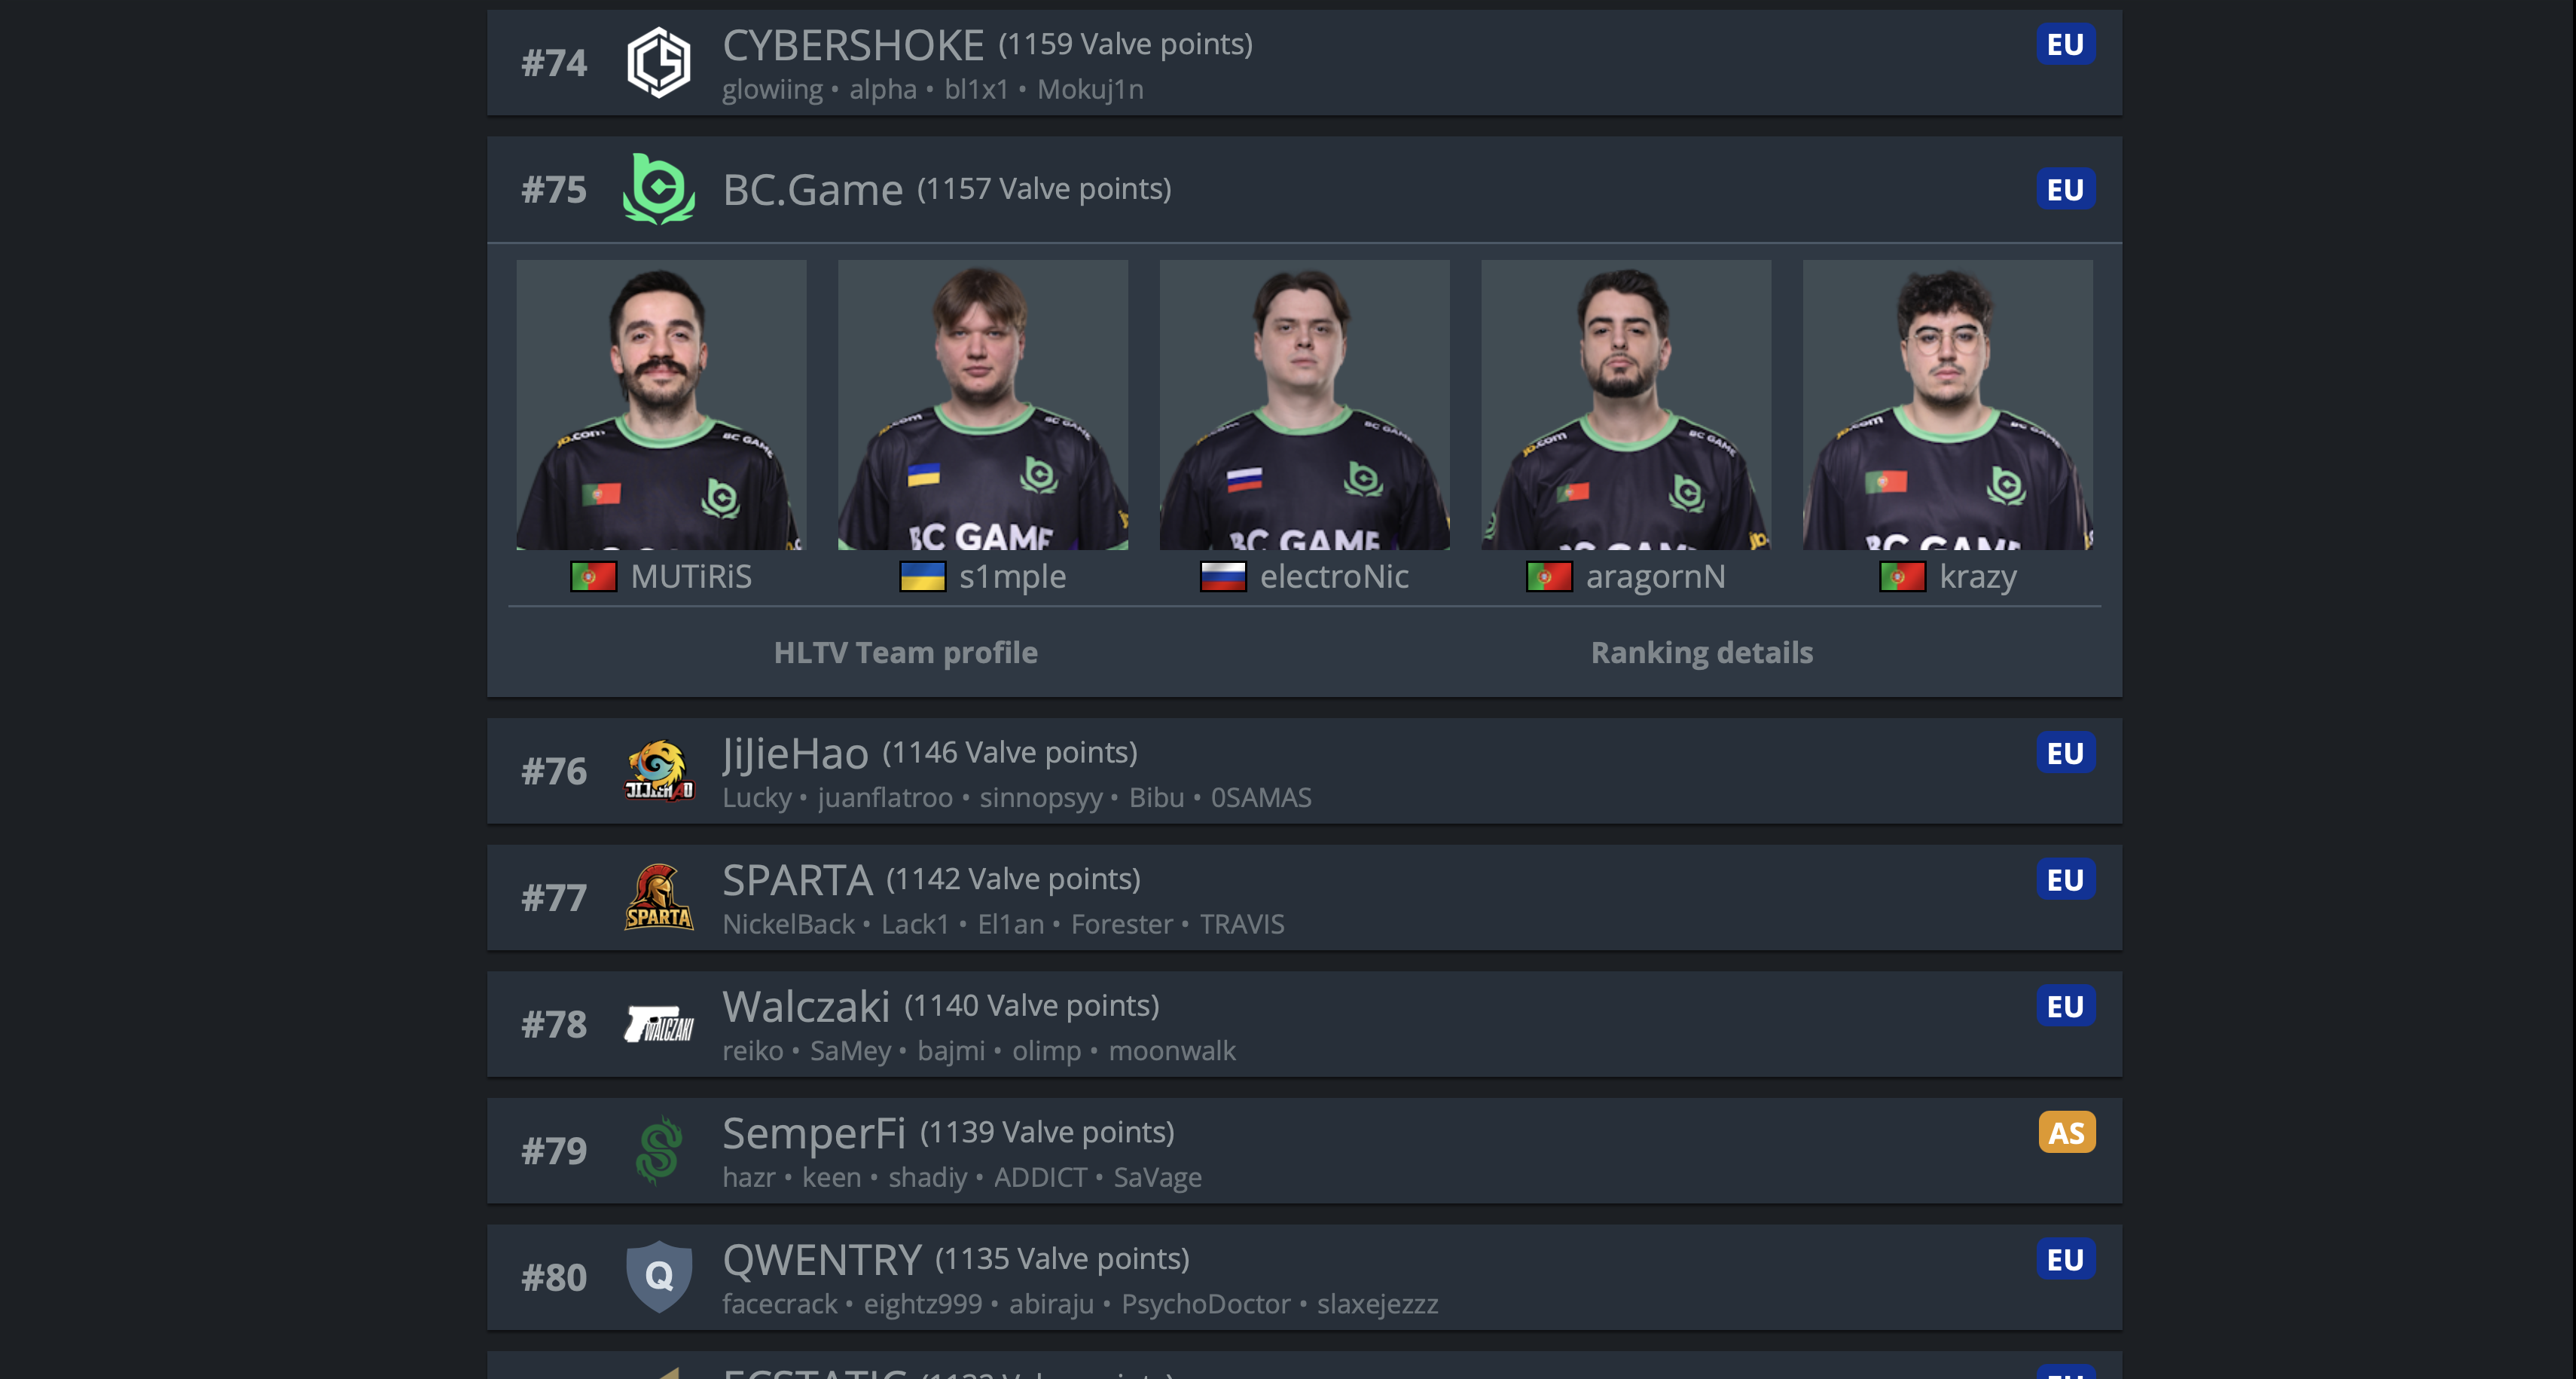Click the SemperFi green logo
2576x1379 pixels.
tap(658, 1151)
